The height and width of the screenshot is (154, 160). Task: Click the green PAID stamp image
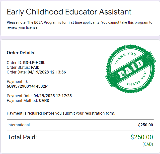pyautogui.click(x=128, y=68)
